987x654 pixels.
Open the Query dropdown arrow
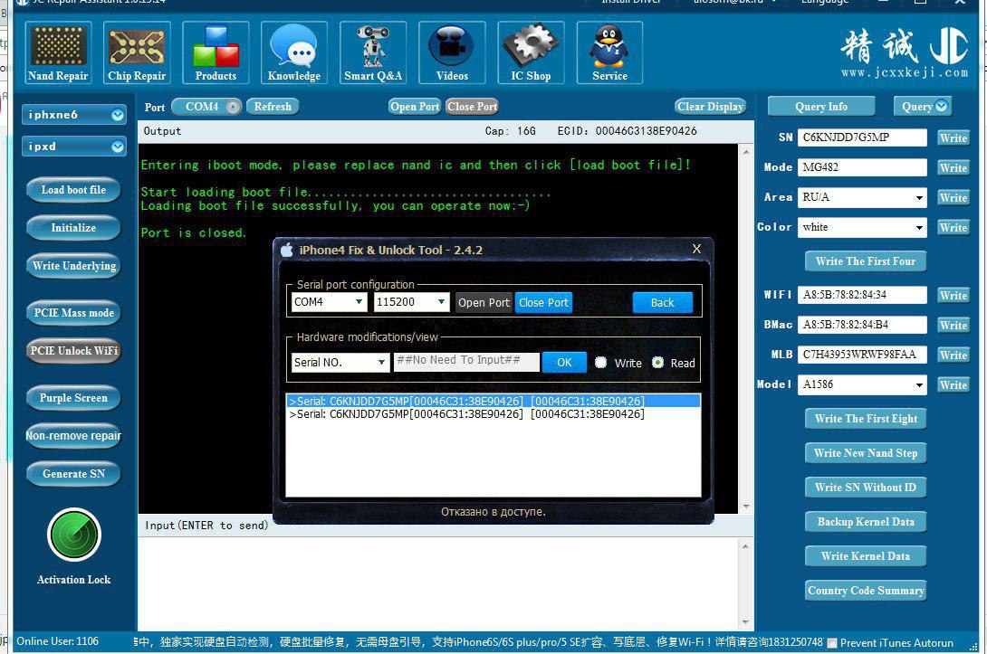click(x=942, y=106)
